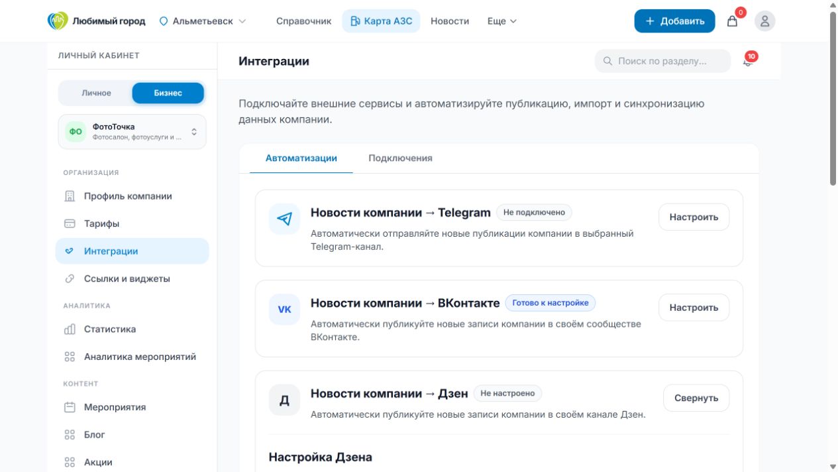The height and width of the screenshot is (472, 838).
Task: Open Статистика section
Action: coord(132,329)
